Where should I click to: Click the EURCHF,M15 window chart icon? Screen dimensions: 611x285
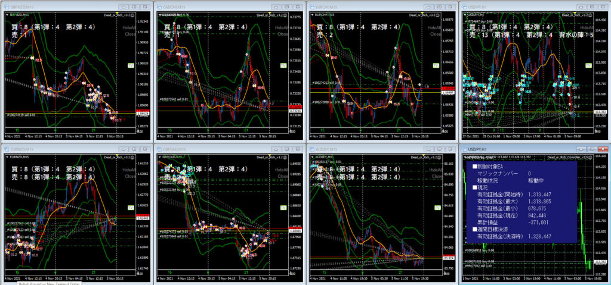[x=311, y=7]
